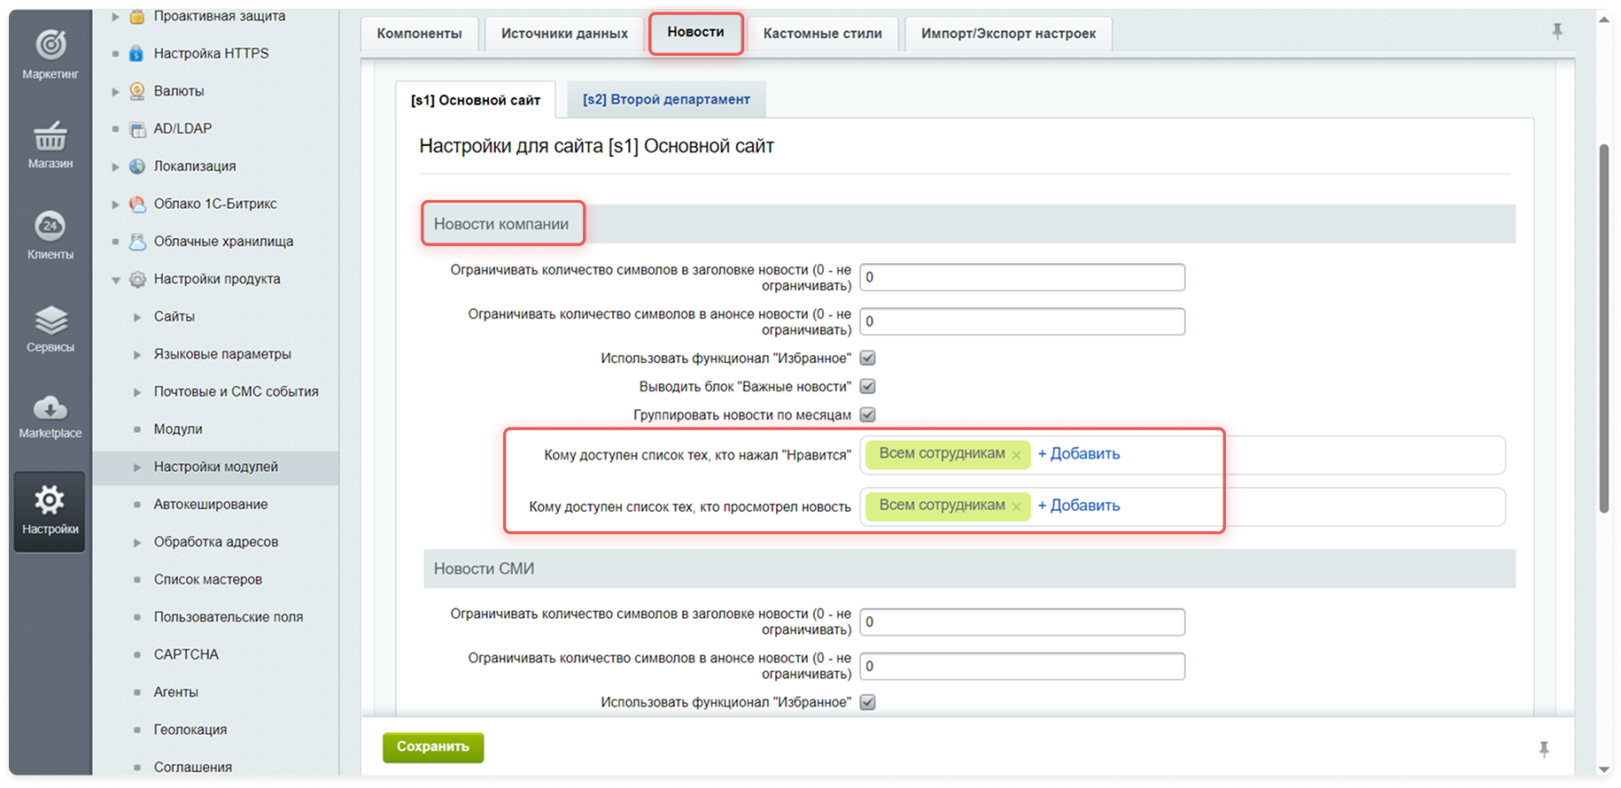Collapse the Настройки продукта tree node
The width and height of the screenshot is (1621, 788).
click(115, 280)
